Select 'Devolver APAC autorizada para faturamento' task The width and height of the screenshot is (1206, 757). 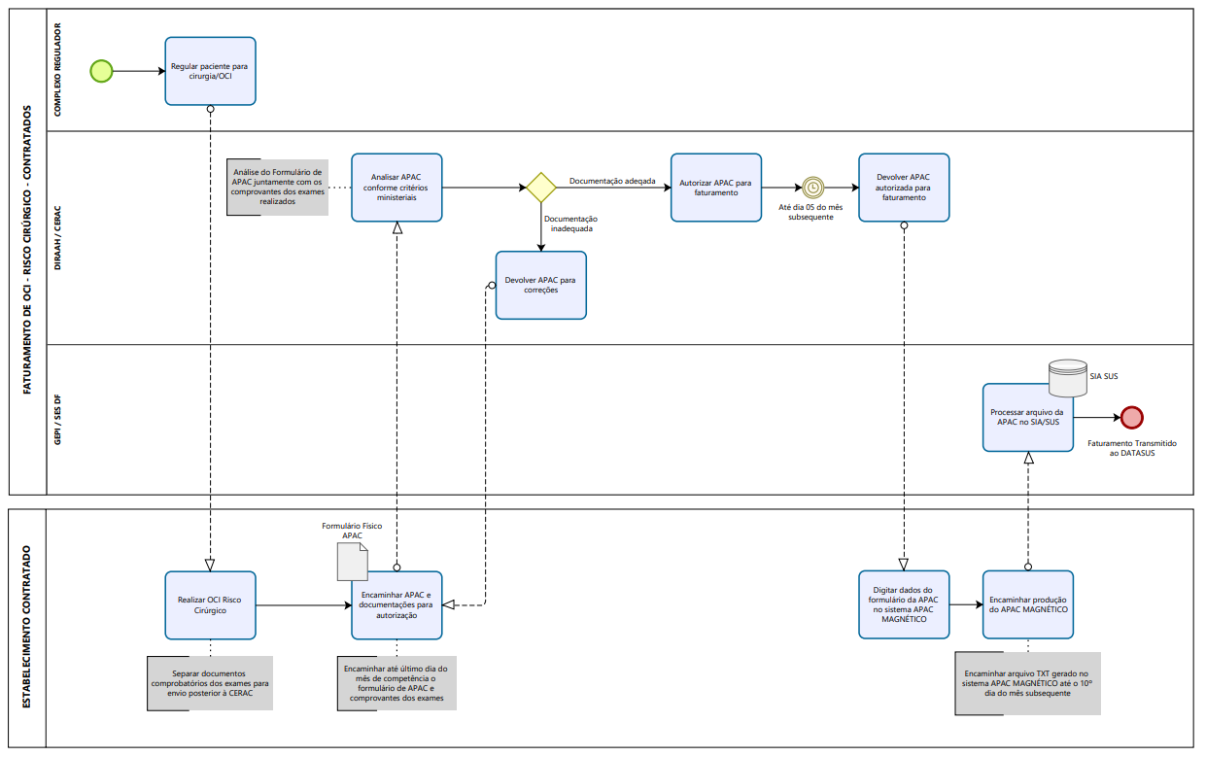point(904,188)
